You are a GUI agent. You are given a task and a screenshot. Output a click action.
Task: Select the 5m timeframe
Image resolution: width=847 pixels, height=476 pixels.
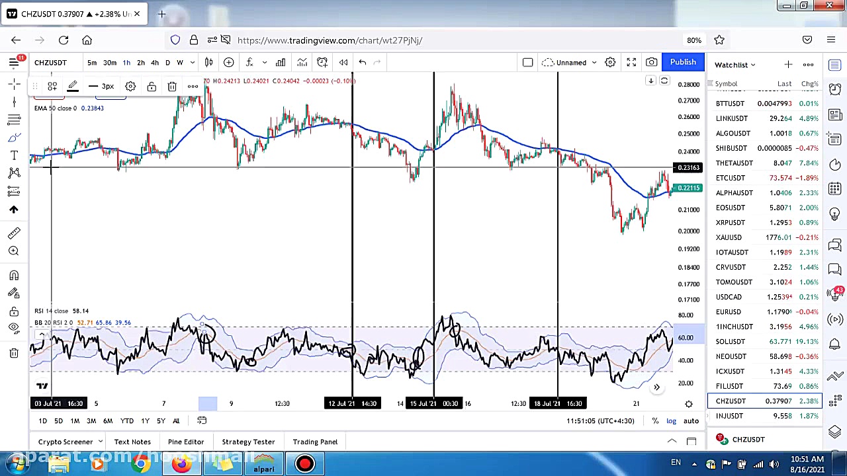(92, 62)
